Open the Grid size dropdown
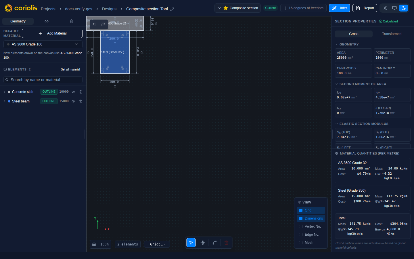The height and width of the screenshot is (259, 414). tap(157, 244)
